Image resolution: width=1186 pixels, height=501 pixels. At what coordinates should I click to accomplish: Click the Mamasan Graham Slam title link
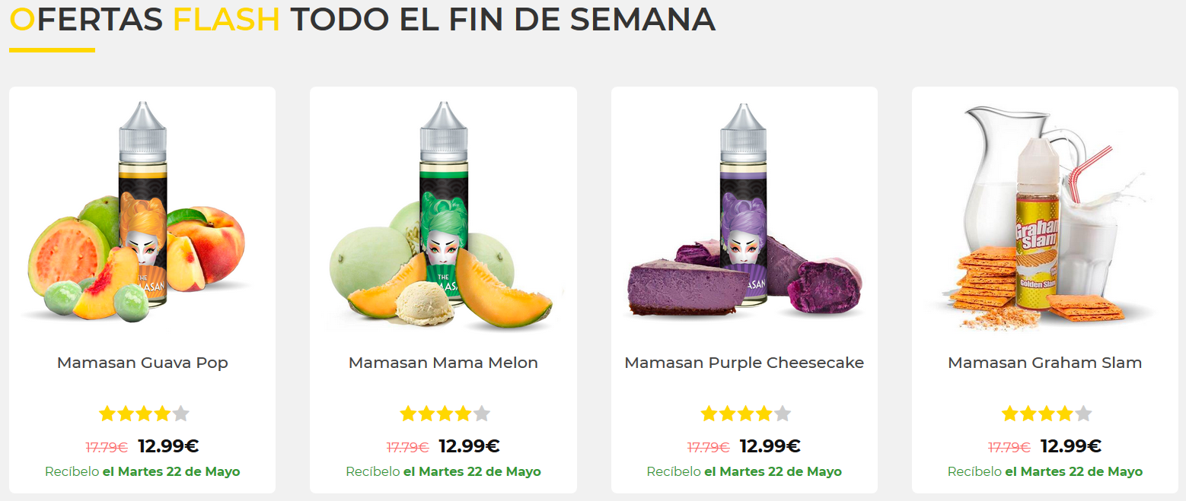[1045, 363]
